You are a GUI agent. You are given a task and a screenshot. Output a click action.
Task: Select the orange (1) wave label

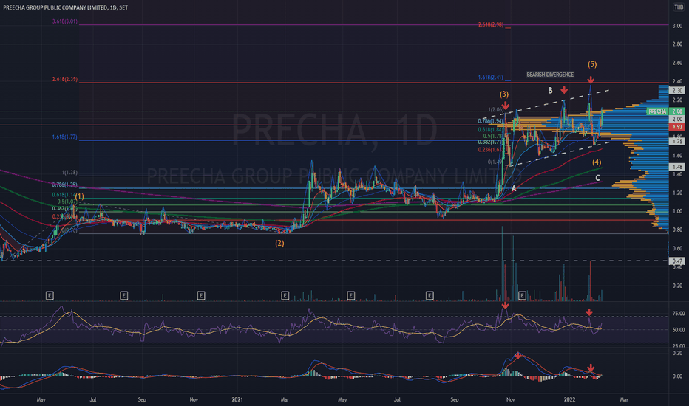(80, 196)
